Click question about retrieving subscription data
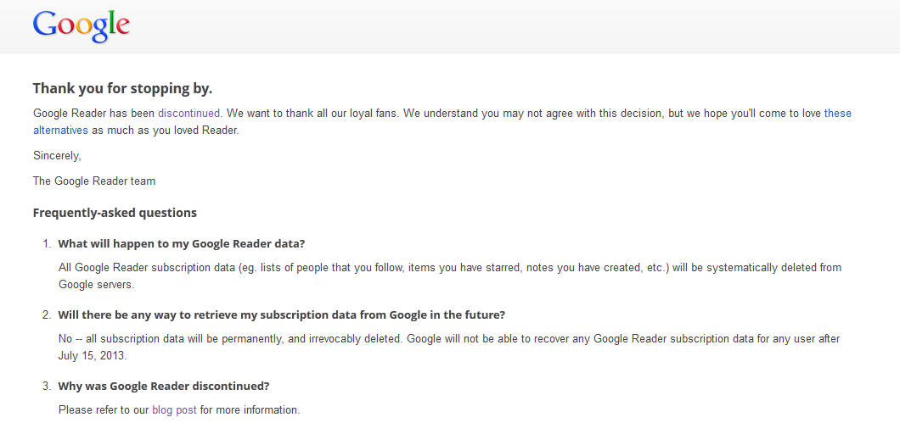The height and width of the screenshot is (423, 900). [x=282, y=314]
